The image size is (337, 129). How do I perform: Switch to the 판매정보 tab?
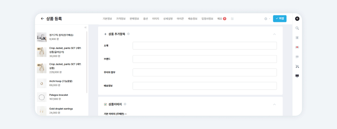(x=134, y=19)
